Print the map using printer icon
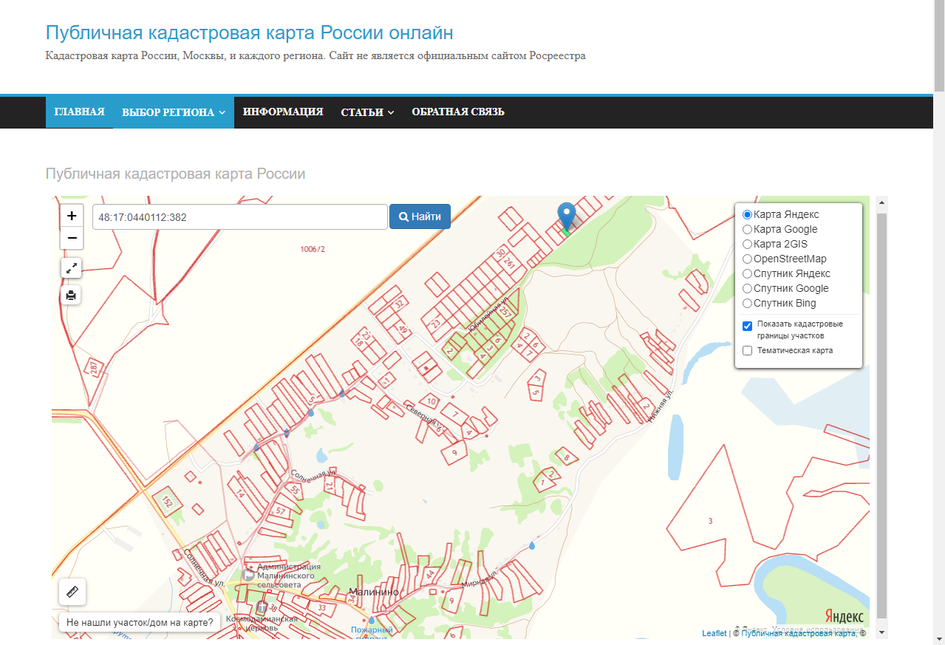Screen dimensions: 945x645 pyautogui.click(x=71, y=296)
